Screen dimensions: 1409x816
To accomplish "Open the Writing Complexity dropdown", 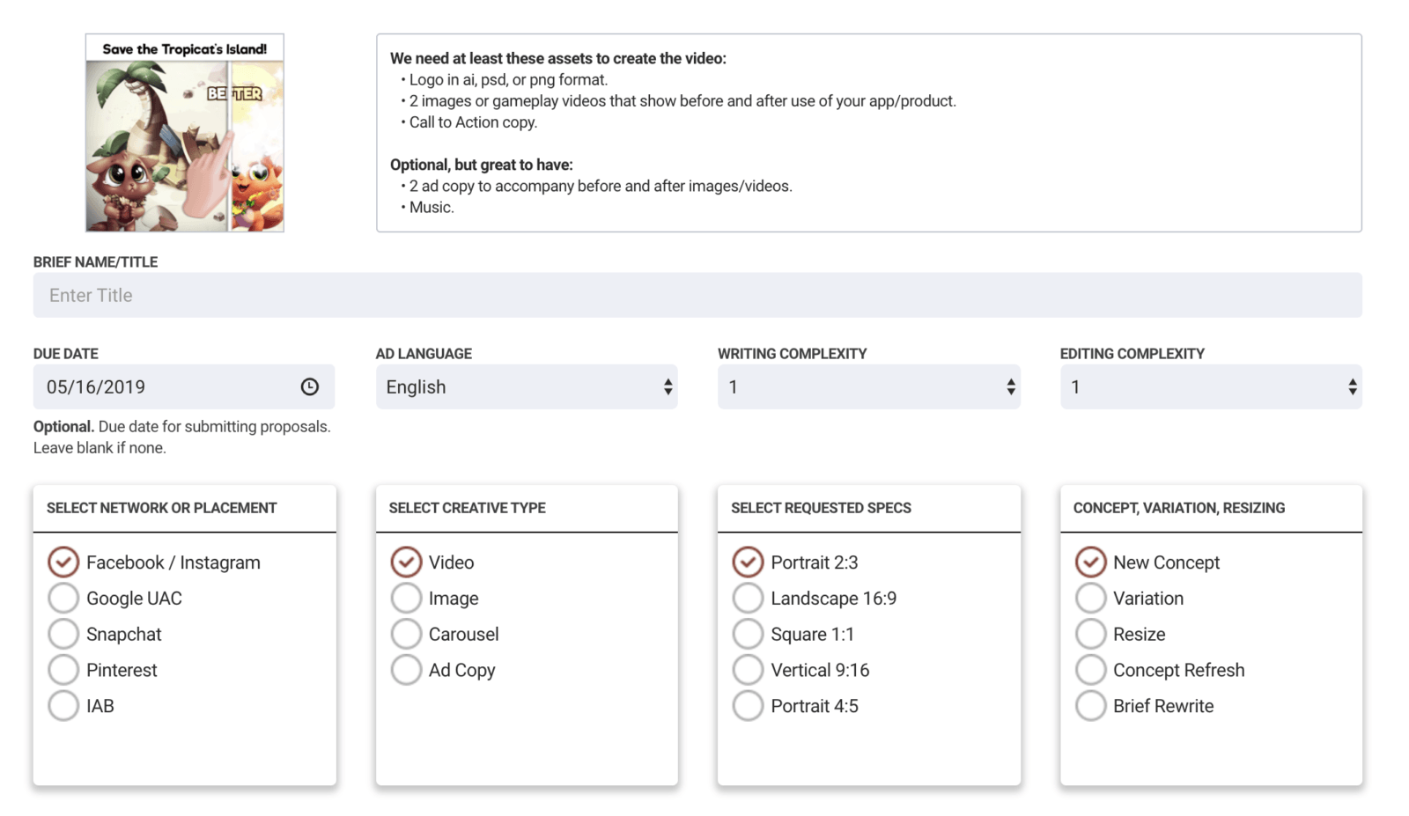I will click(x=868, y=386).
